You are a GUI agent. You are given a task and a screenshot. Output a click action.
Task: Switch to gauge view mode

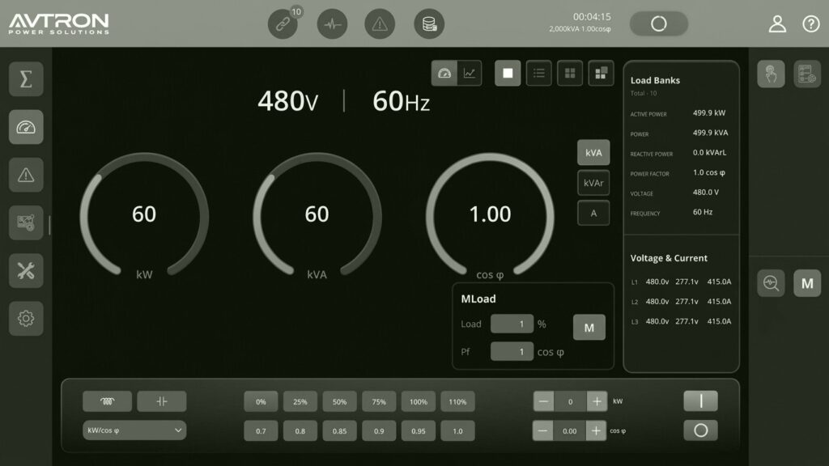tap(444, 73)
